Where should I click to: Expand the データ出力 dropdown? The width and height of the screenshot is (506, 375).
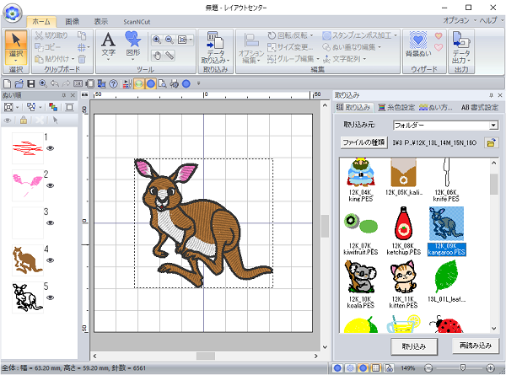[461, 61]
